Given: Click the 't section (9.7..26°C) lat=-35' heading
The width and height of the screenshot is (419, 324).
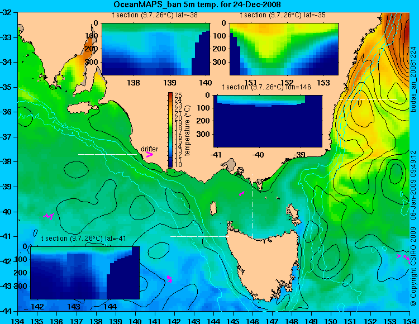Looking at the screenshot, I should [x=283, y=15].
